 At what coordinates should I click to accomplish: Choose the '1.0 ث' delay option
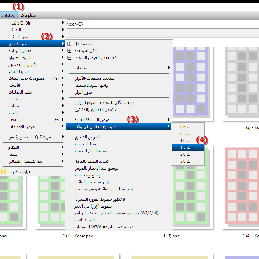pos(188,141)
